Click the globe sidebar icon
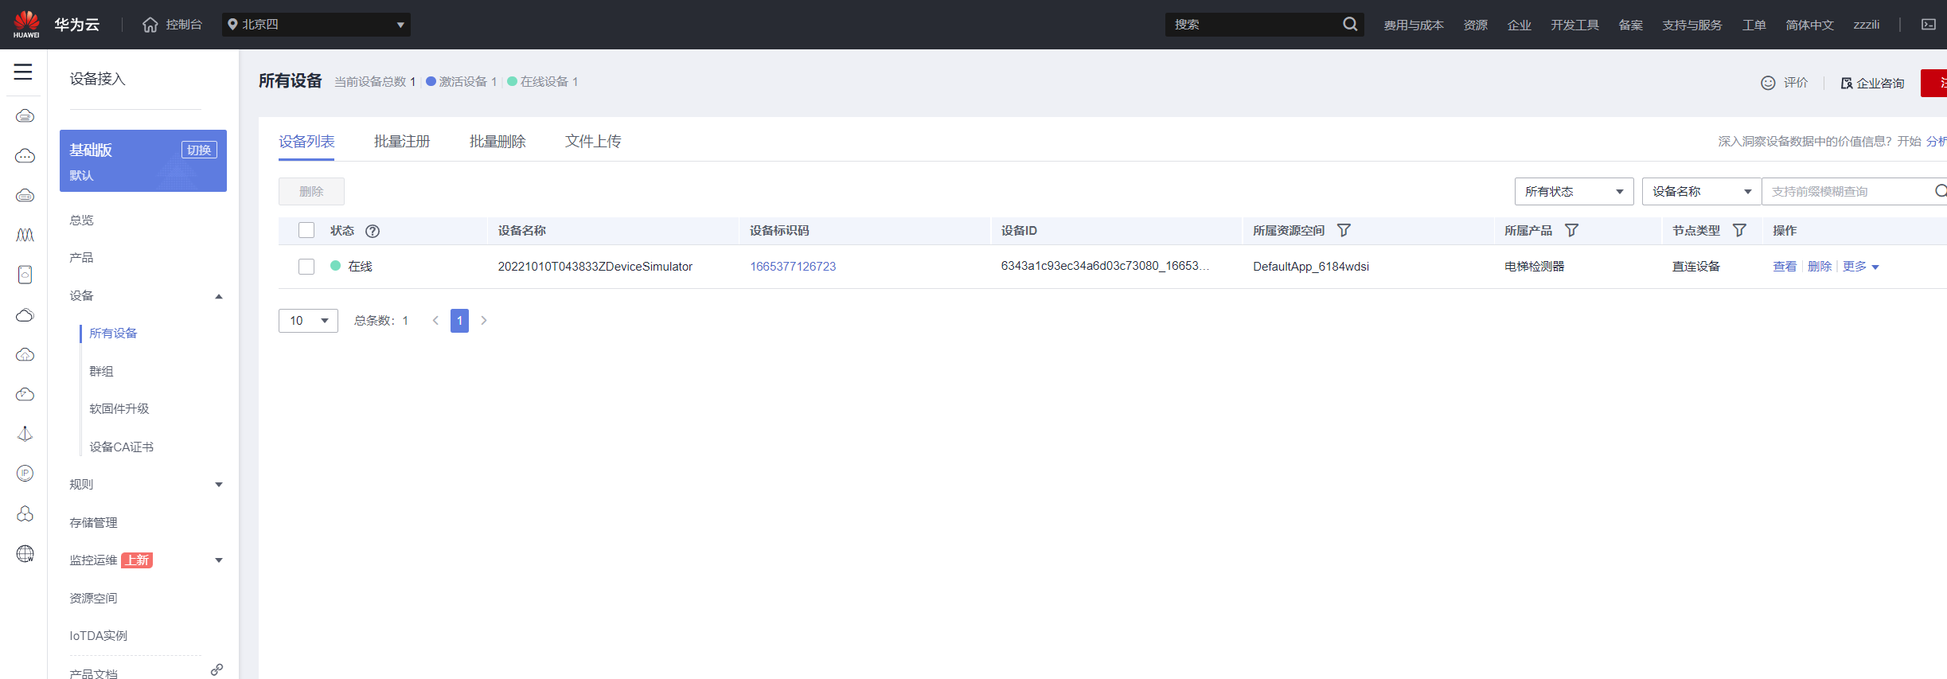Image resolution: width=1947 pixels, height=679 pixels. (25, 554)
